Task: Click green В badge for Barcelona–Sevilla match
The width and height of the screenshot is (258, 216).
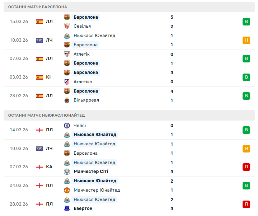Action: 246,22
